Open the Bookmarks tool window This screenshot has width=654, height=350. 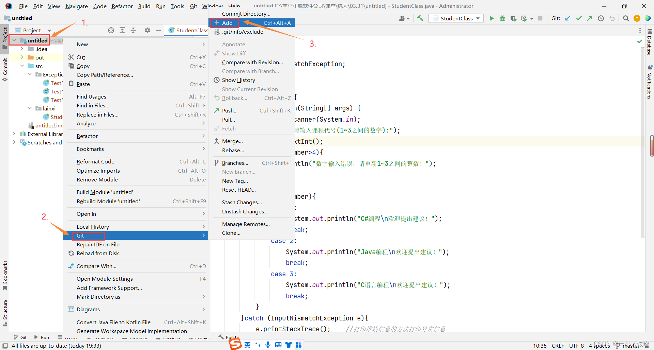point(5,276)
